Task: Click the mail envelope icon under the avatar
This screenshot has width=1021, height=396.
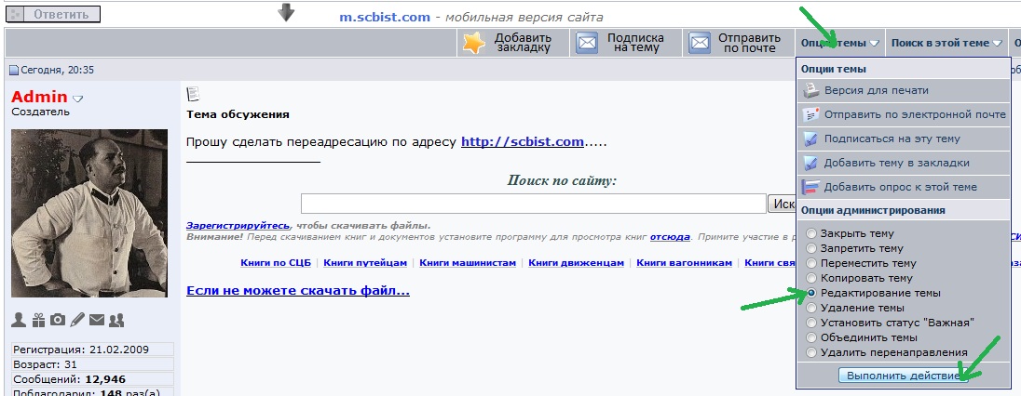Action: 97,320
